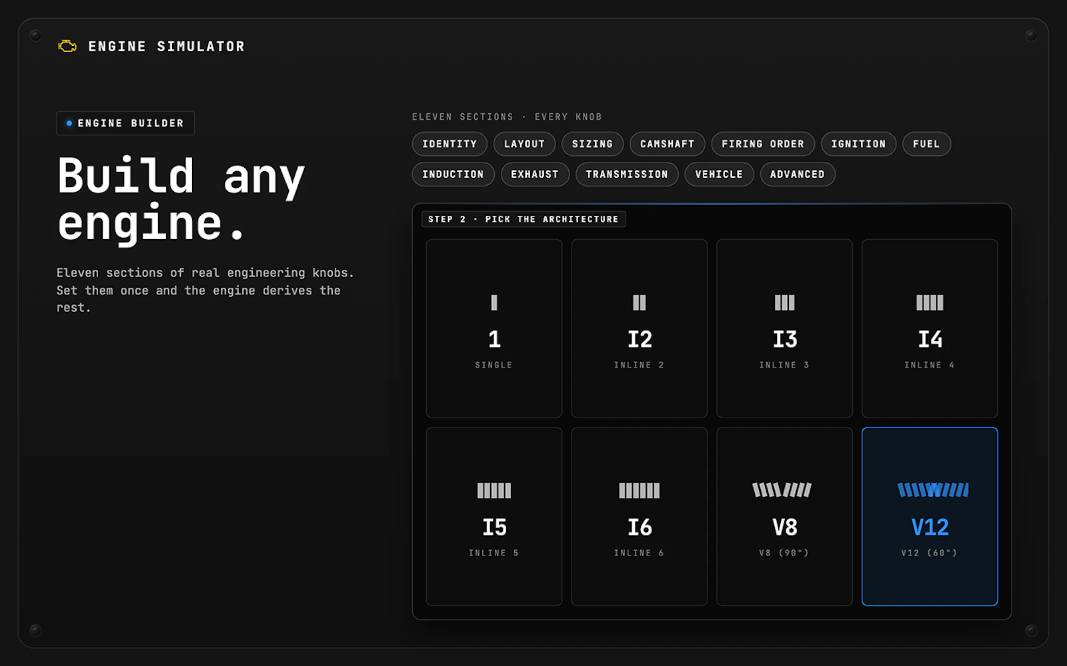The height and width of the screenshot is (666, 1067).
Task: Open the Ignition section
Action: (858, 144)
